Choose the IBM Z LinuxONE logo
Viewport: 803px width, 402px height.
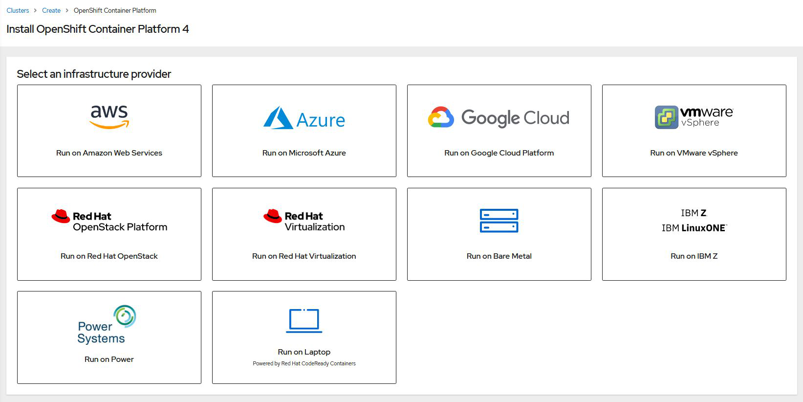694,221
